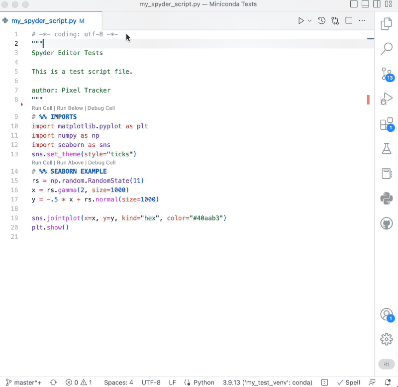Toggle the bottom panel layout

point(365,4)
